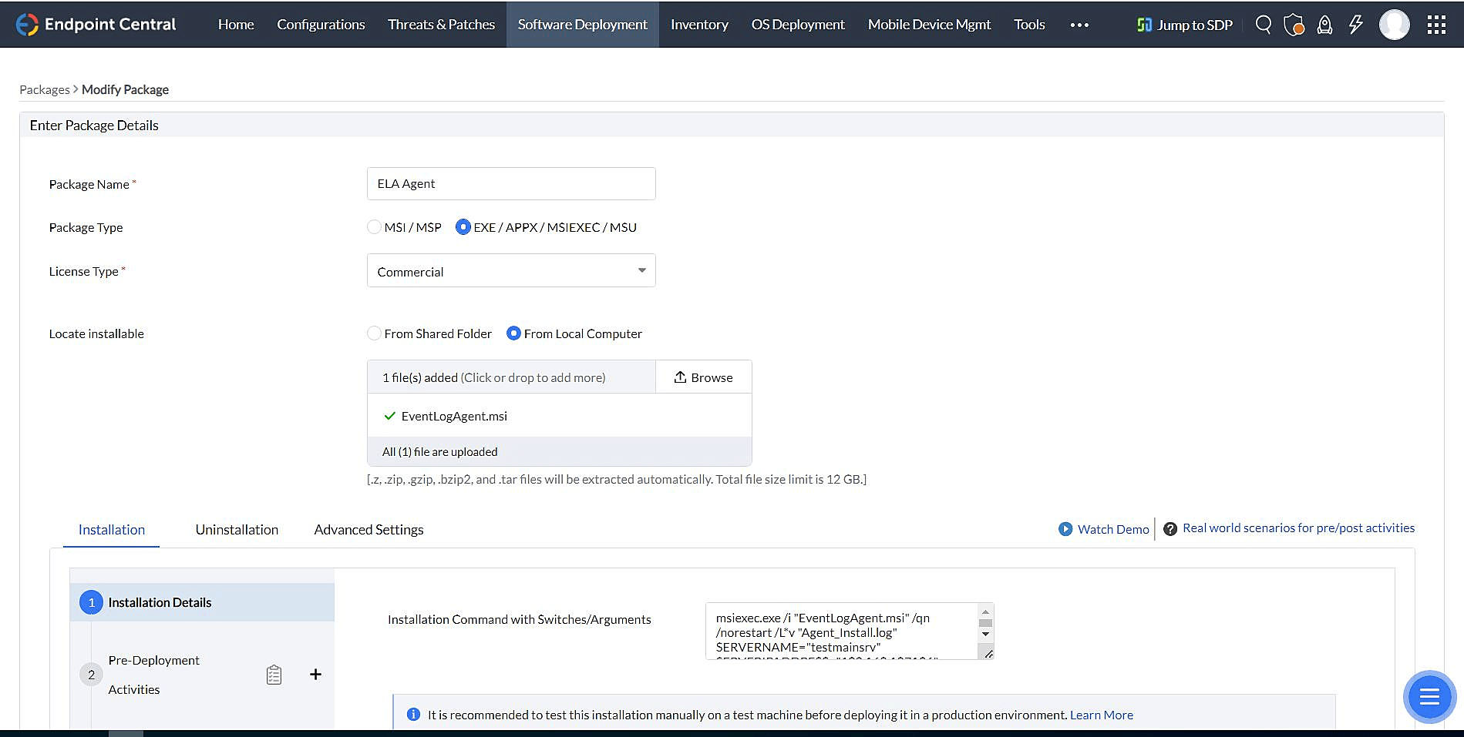Viewport: 1464px width, 737px height.
Task: Open Real world scenarios for pre/post activities
Action: point(1298,528)
